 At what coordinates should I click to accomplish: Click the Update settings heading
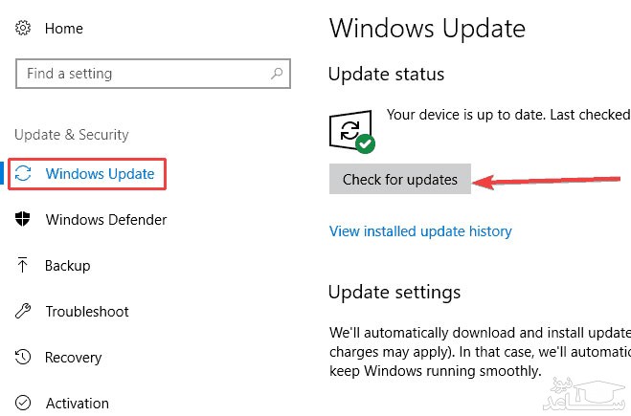[394, 293]
